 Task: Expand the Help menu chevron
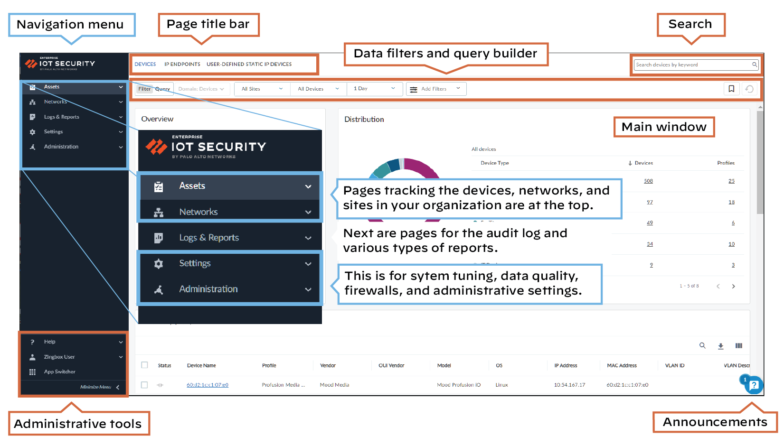[x=121, y=342]
